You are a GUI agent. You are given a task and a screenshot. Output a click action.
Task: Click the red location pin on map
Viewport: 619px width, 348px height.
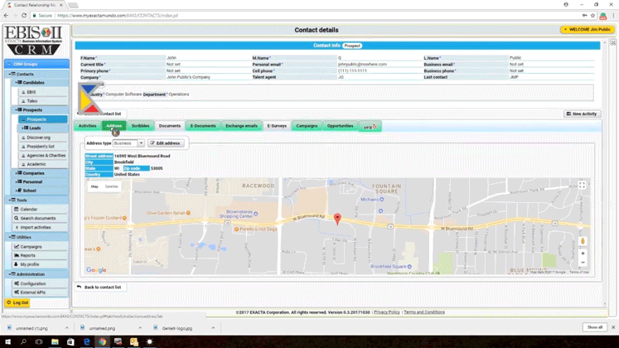[x=337, y=219]
